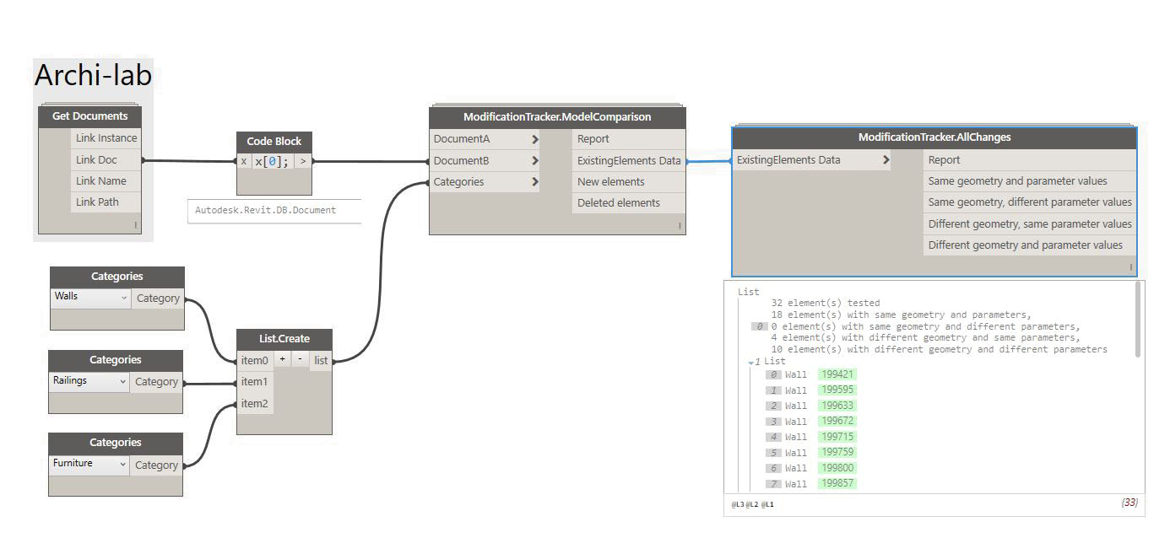This screenshot has height=554, width=1170.
Task: Collapse the nested List at index 1
Action: point(750,363)
